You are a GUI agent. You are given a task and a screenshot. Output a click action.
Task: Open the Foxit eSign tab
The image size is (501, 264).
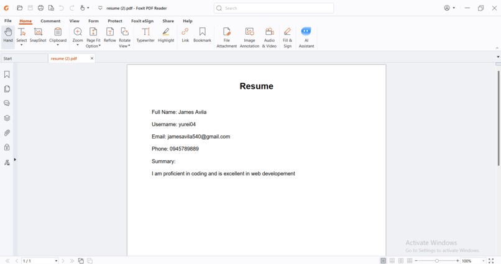coord(142,20)
